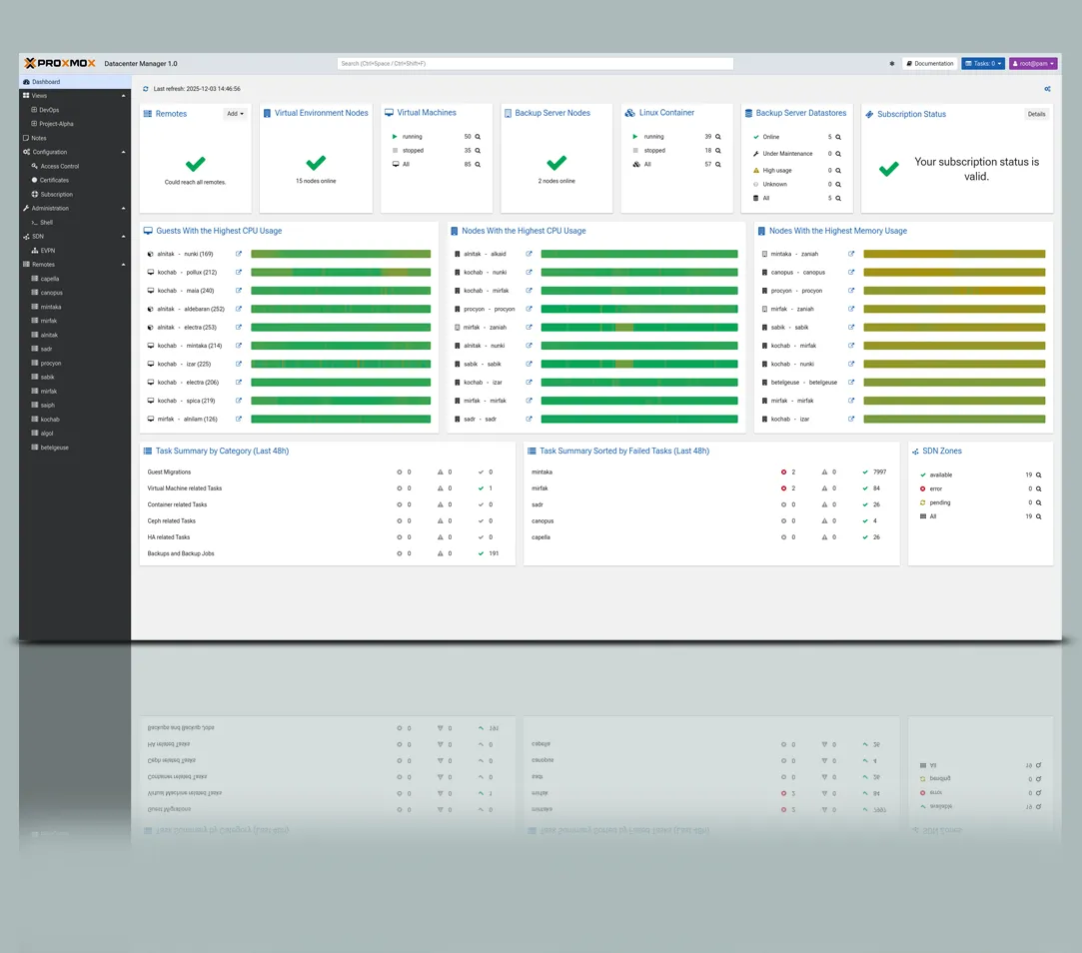Click the search input field at top
This screenshot has height=953, width=1082.
point(535,64)
